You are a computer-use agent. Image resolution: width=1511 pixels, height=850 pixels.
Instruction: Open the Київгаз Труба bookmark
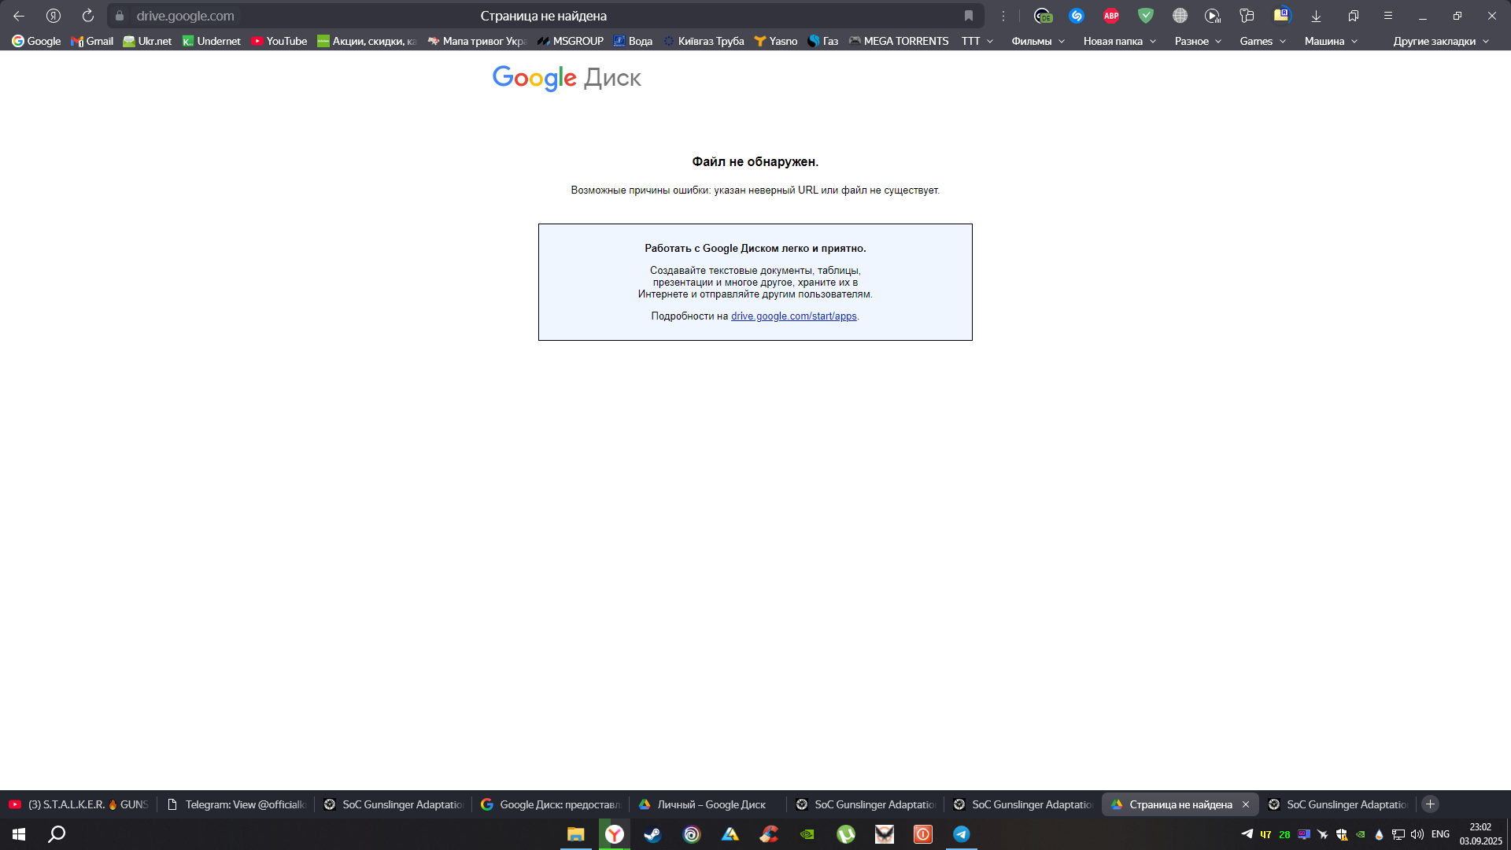click(x=704, y=41)
